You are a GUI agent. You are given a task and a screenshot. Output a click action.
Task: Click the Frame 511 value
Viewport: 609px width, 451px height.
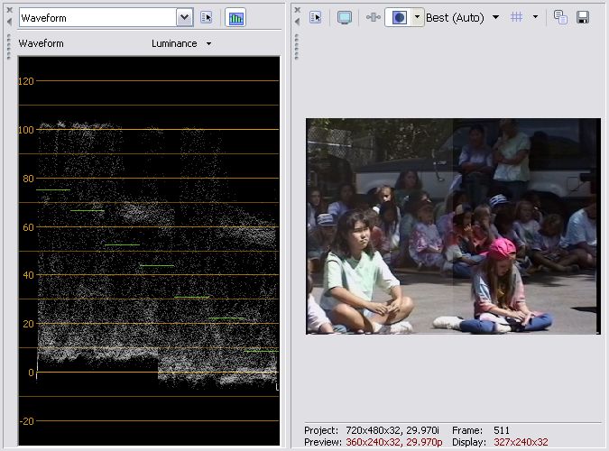pos(502,430)
